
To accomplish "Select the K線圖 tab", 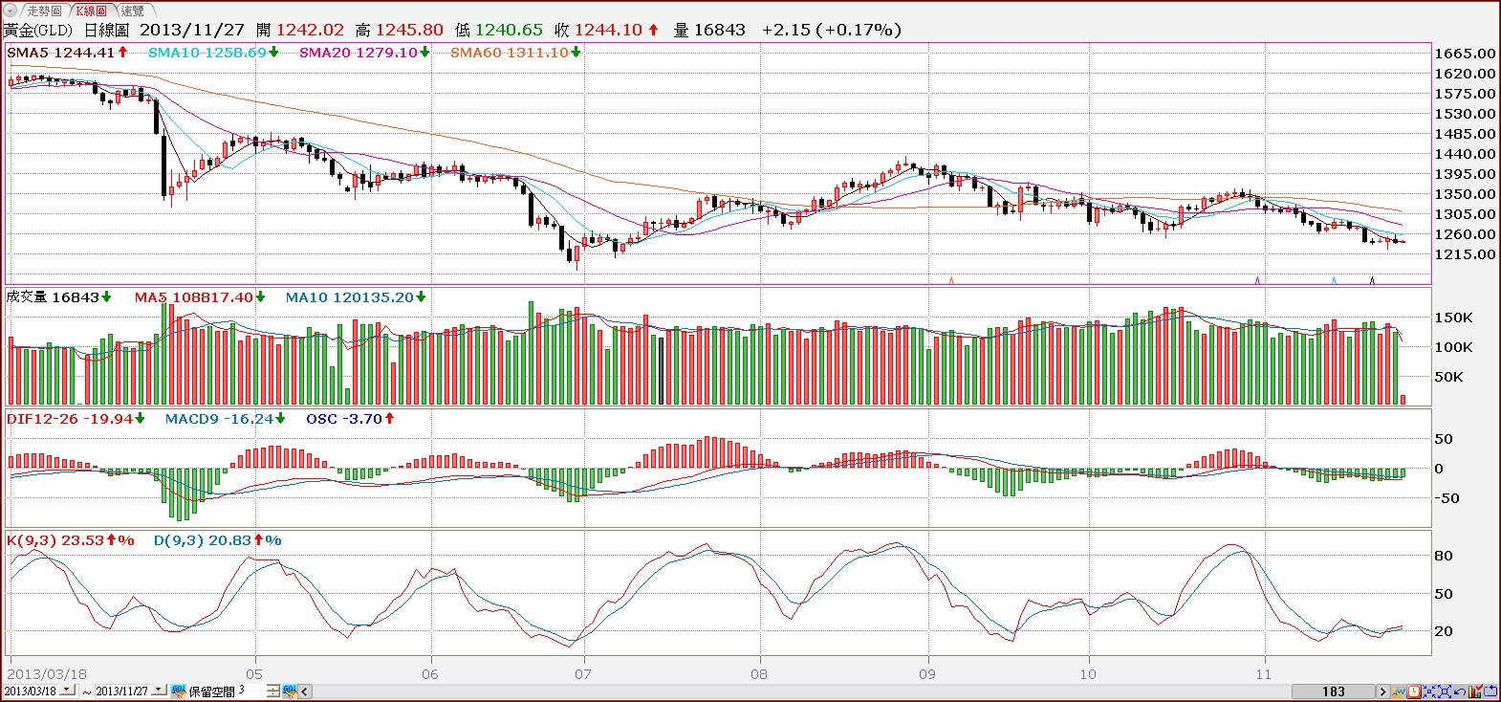I will pyautogui.click(x=92, y=11).
